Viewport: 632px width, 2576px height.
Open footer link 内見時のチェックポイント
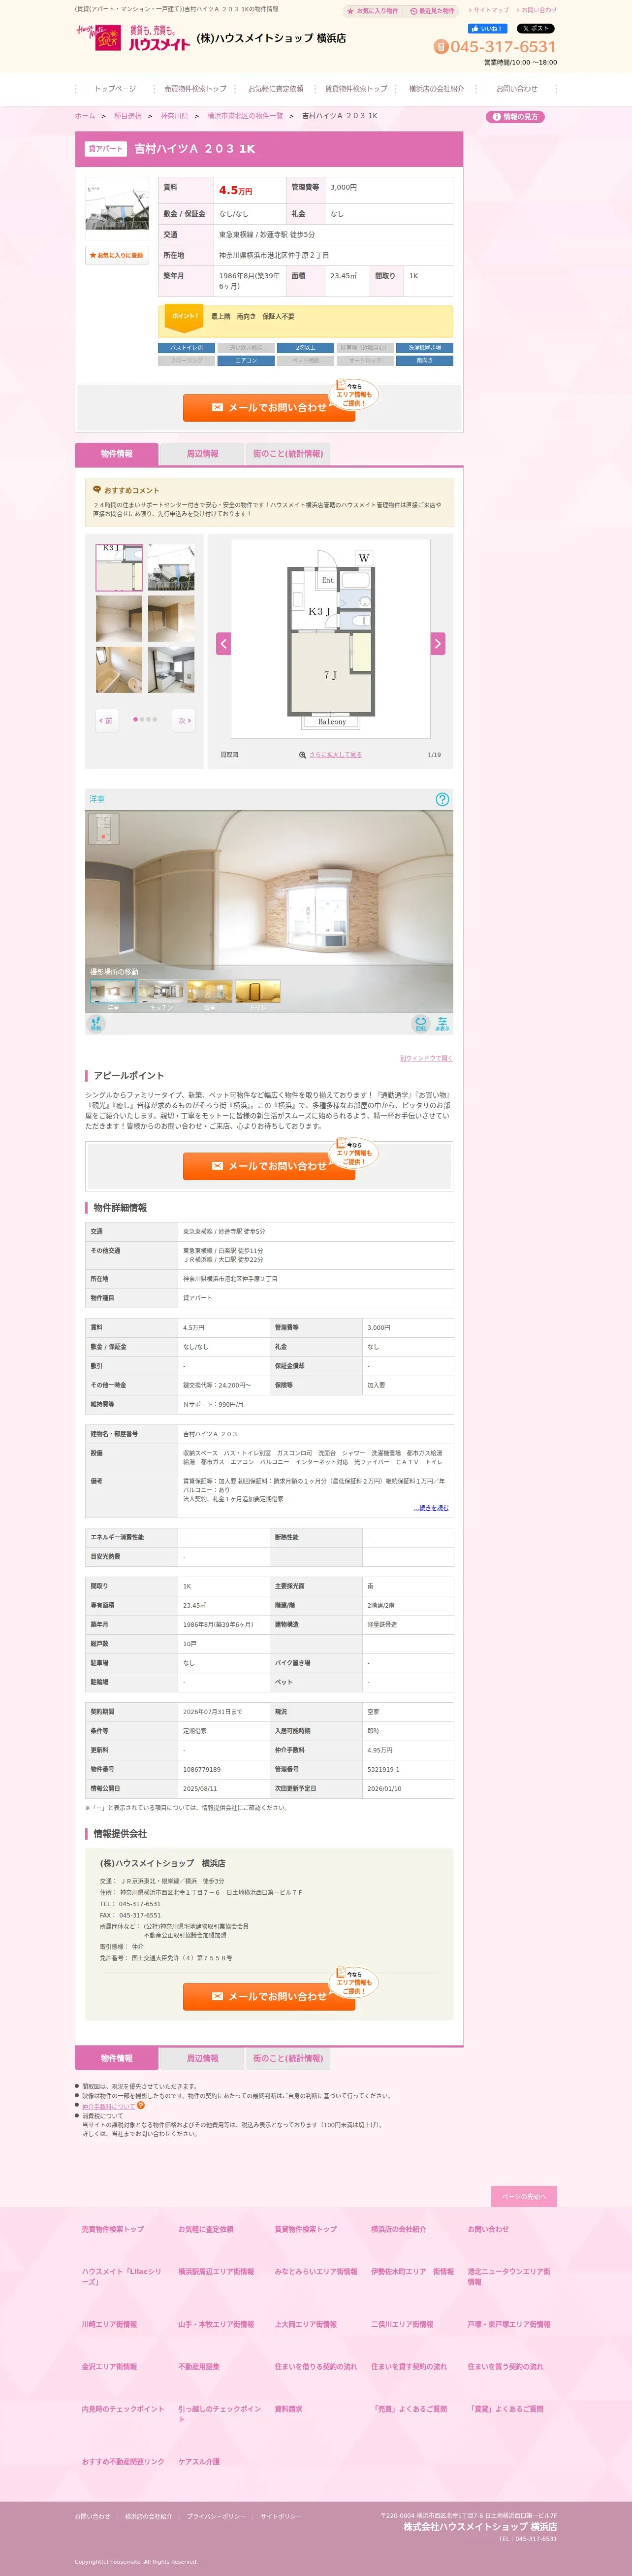[x=123, y=2409]
